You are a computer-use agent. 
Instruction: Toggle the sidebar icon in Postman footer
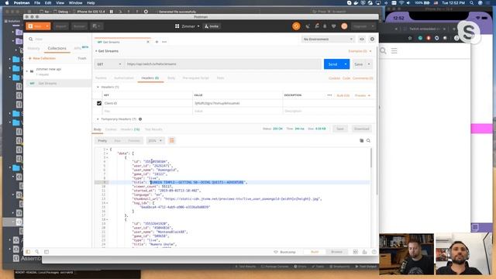(x=28, y=252)
